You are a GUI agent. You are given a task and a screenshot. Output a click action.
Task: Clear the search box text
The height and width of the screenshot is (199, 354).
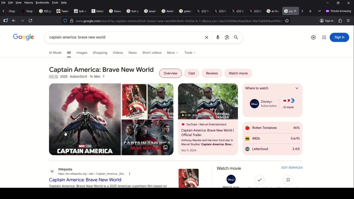tap(206, 37)
